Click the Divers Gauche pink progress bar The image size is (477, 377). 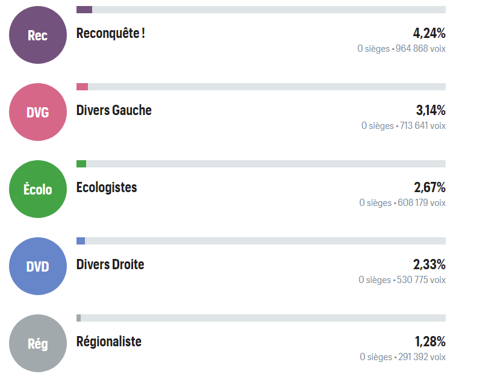(x=83, y=87)
